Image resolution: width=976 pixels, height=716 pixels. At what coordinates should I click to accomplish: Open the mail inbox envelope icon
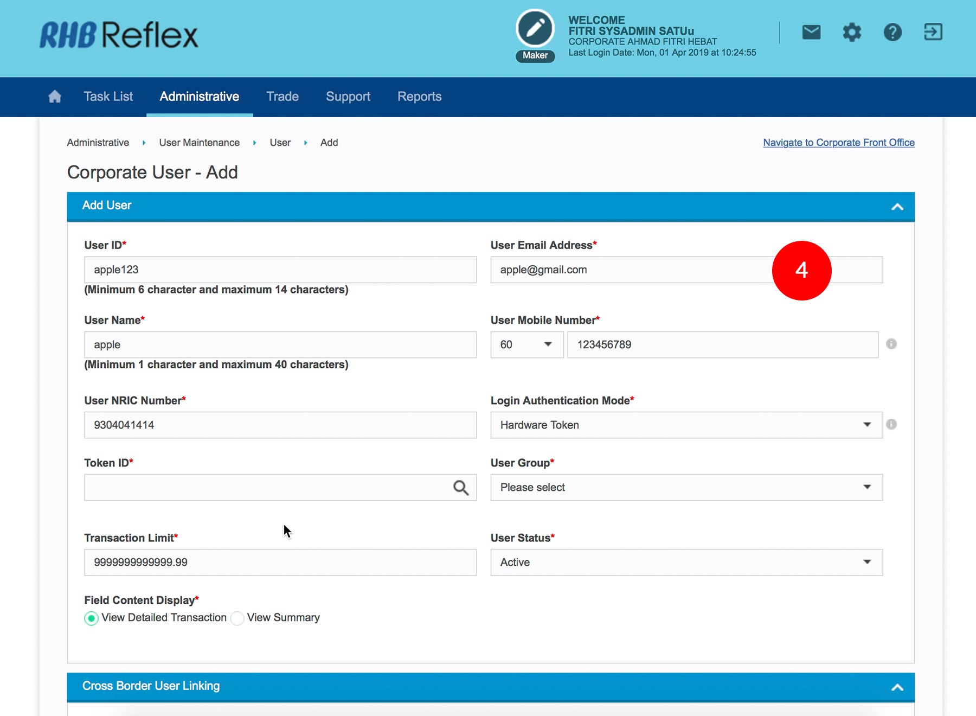coord(811,33)
